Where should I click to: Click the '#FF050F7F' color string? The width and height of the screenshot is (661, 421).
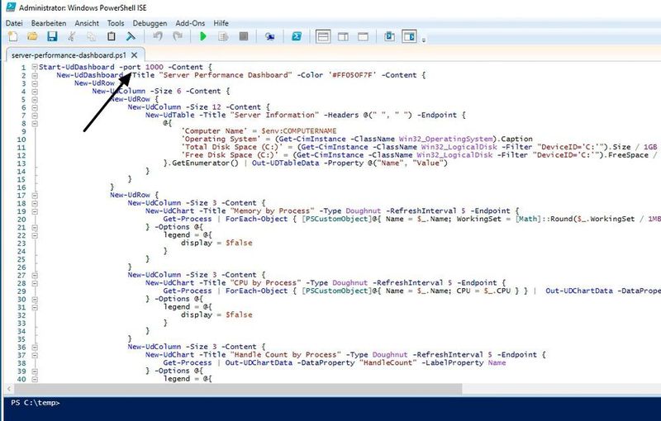click(x=353, y=75)
